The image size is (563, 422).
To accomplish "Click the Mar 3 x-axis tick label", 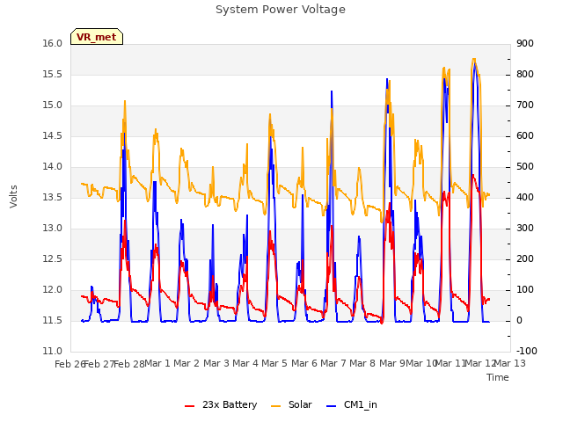I will pos(216,363).
